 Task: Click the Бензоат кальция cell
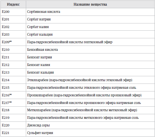tap(90, 73)
